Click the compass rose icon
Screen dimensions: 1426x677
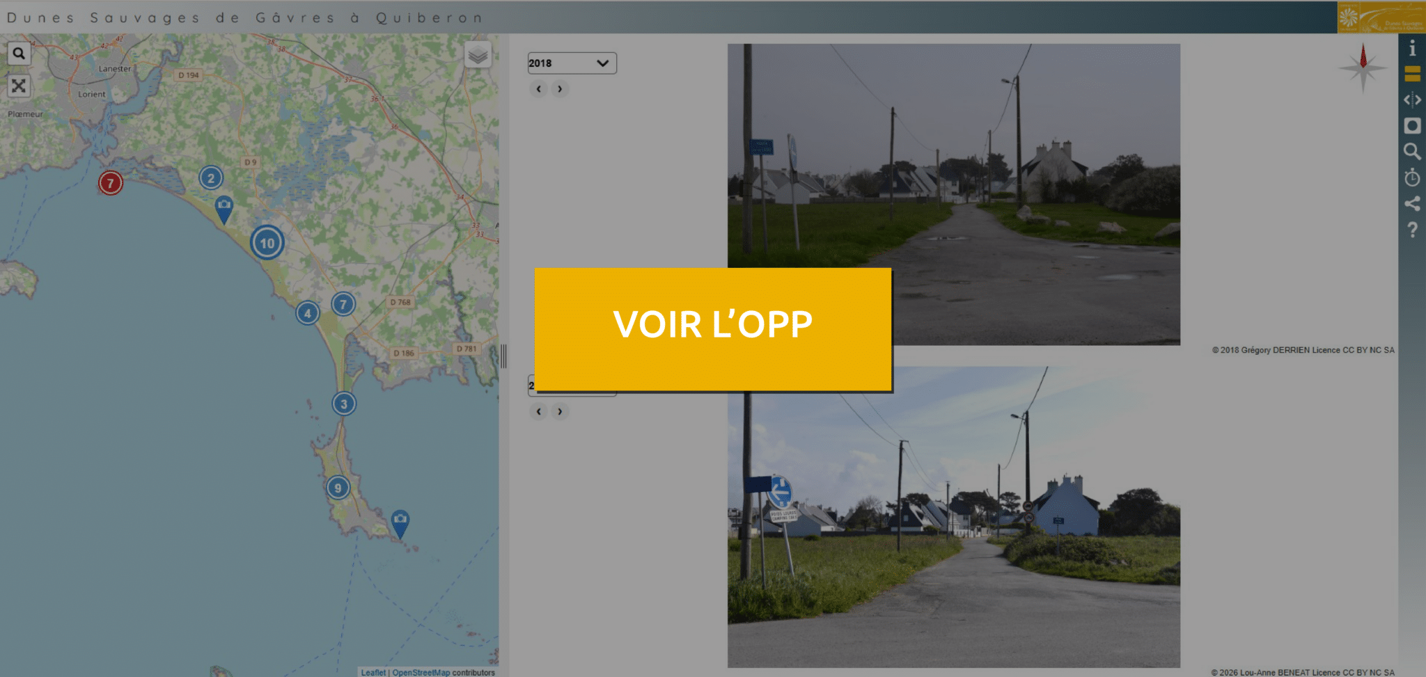pos(1363,67)
